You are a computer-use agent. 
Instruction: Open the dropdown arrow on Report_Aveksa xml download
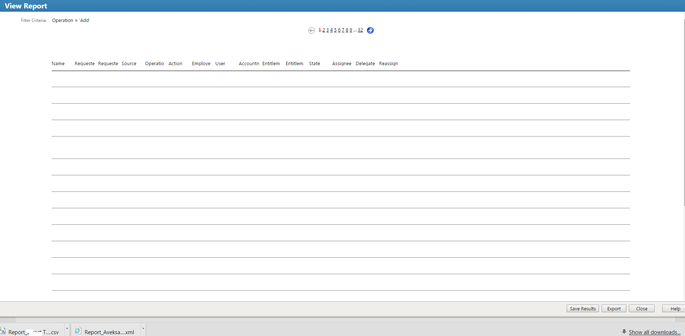143,329
